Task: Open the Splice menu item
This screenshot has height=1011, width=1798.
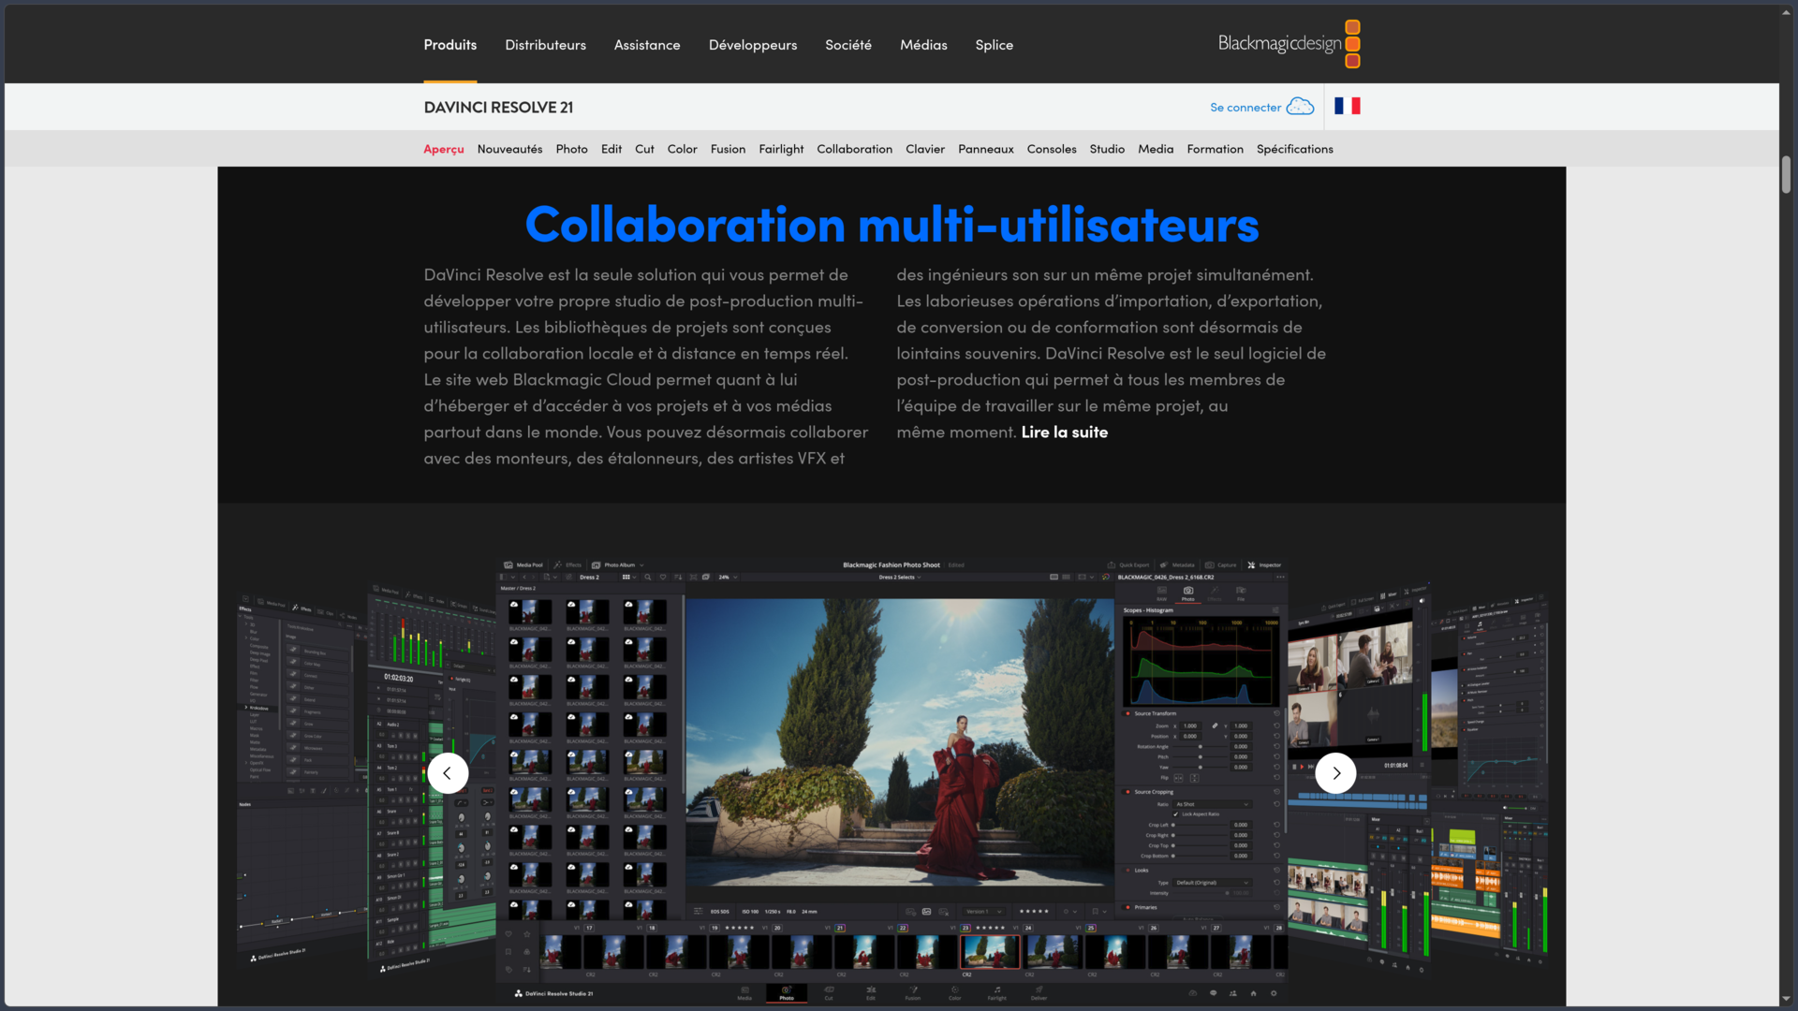Action: point(994,45)
